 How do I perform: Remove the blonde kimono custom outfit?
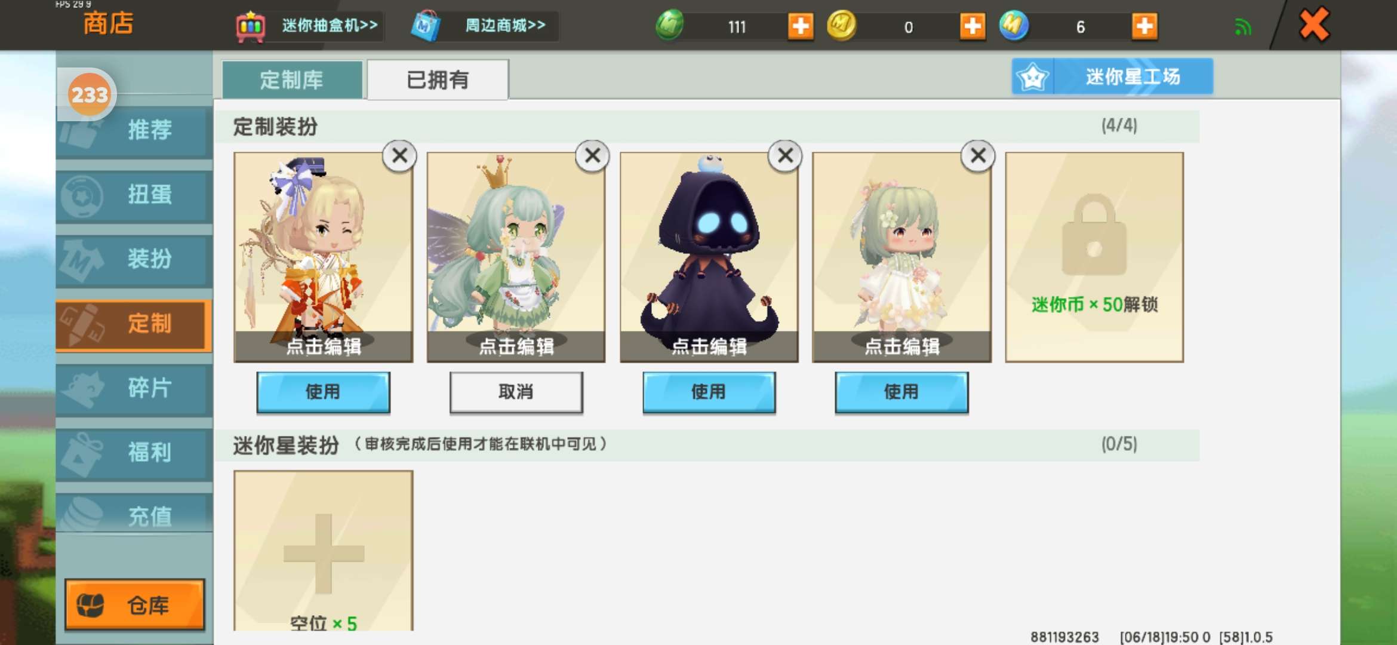pos(399,156)
